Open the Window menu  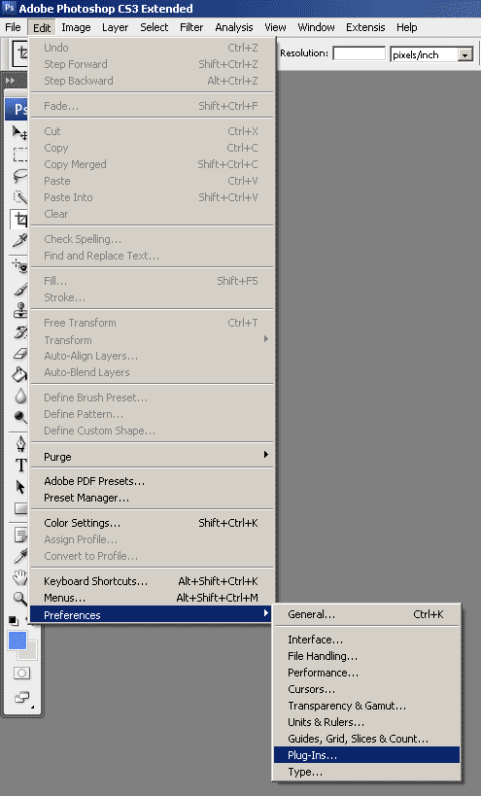pyautogui.click(x=316, y=27)
